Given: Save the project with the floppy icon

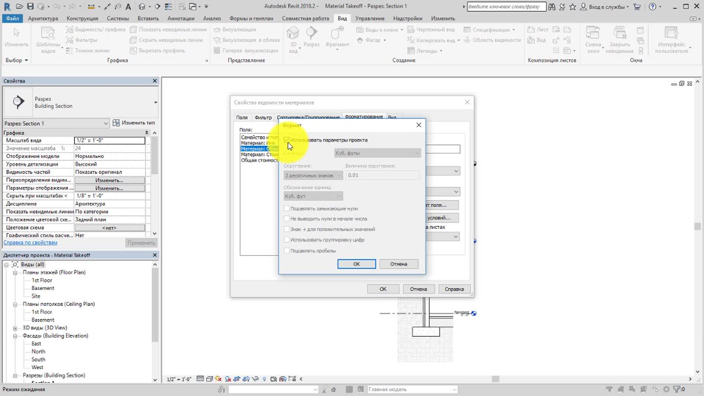Looking at the screenshot, I should click(30, 6).
